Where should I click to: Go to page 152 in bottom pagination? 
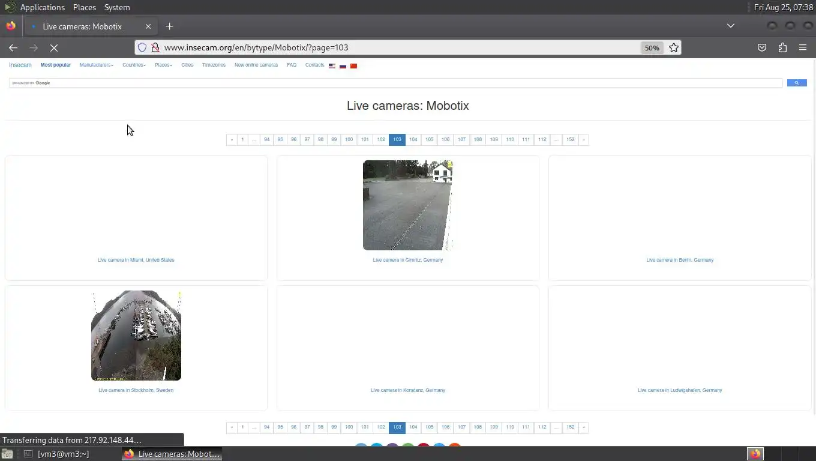click(x=570, y=427)
